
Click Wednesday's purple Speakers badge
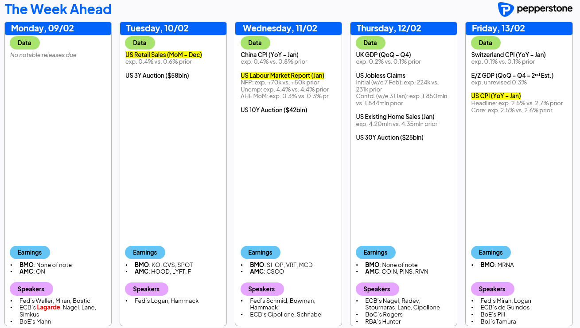[x=261, y=289]
